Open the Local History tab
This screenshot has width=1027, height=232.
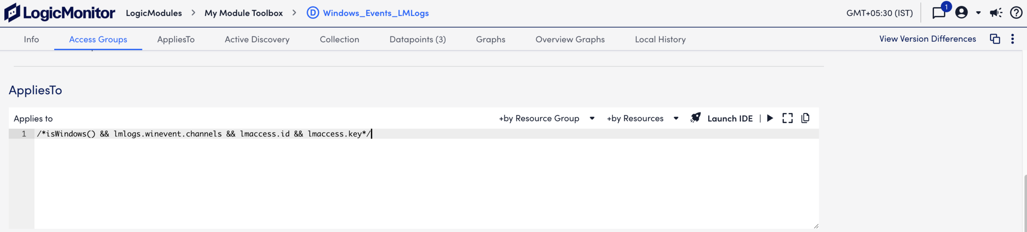click(x=660, y=39)
